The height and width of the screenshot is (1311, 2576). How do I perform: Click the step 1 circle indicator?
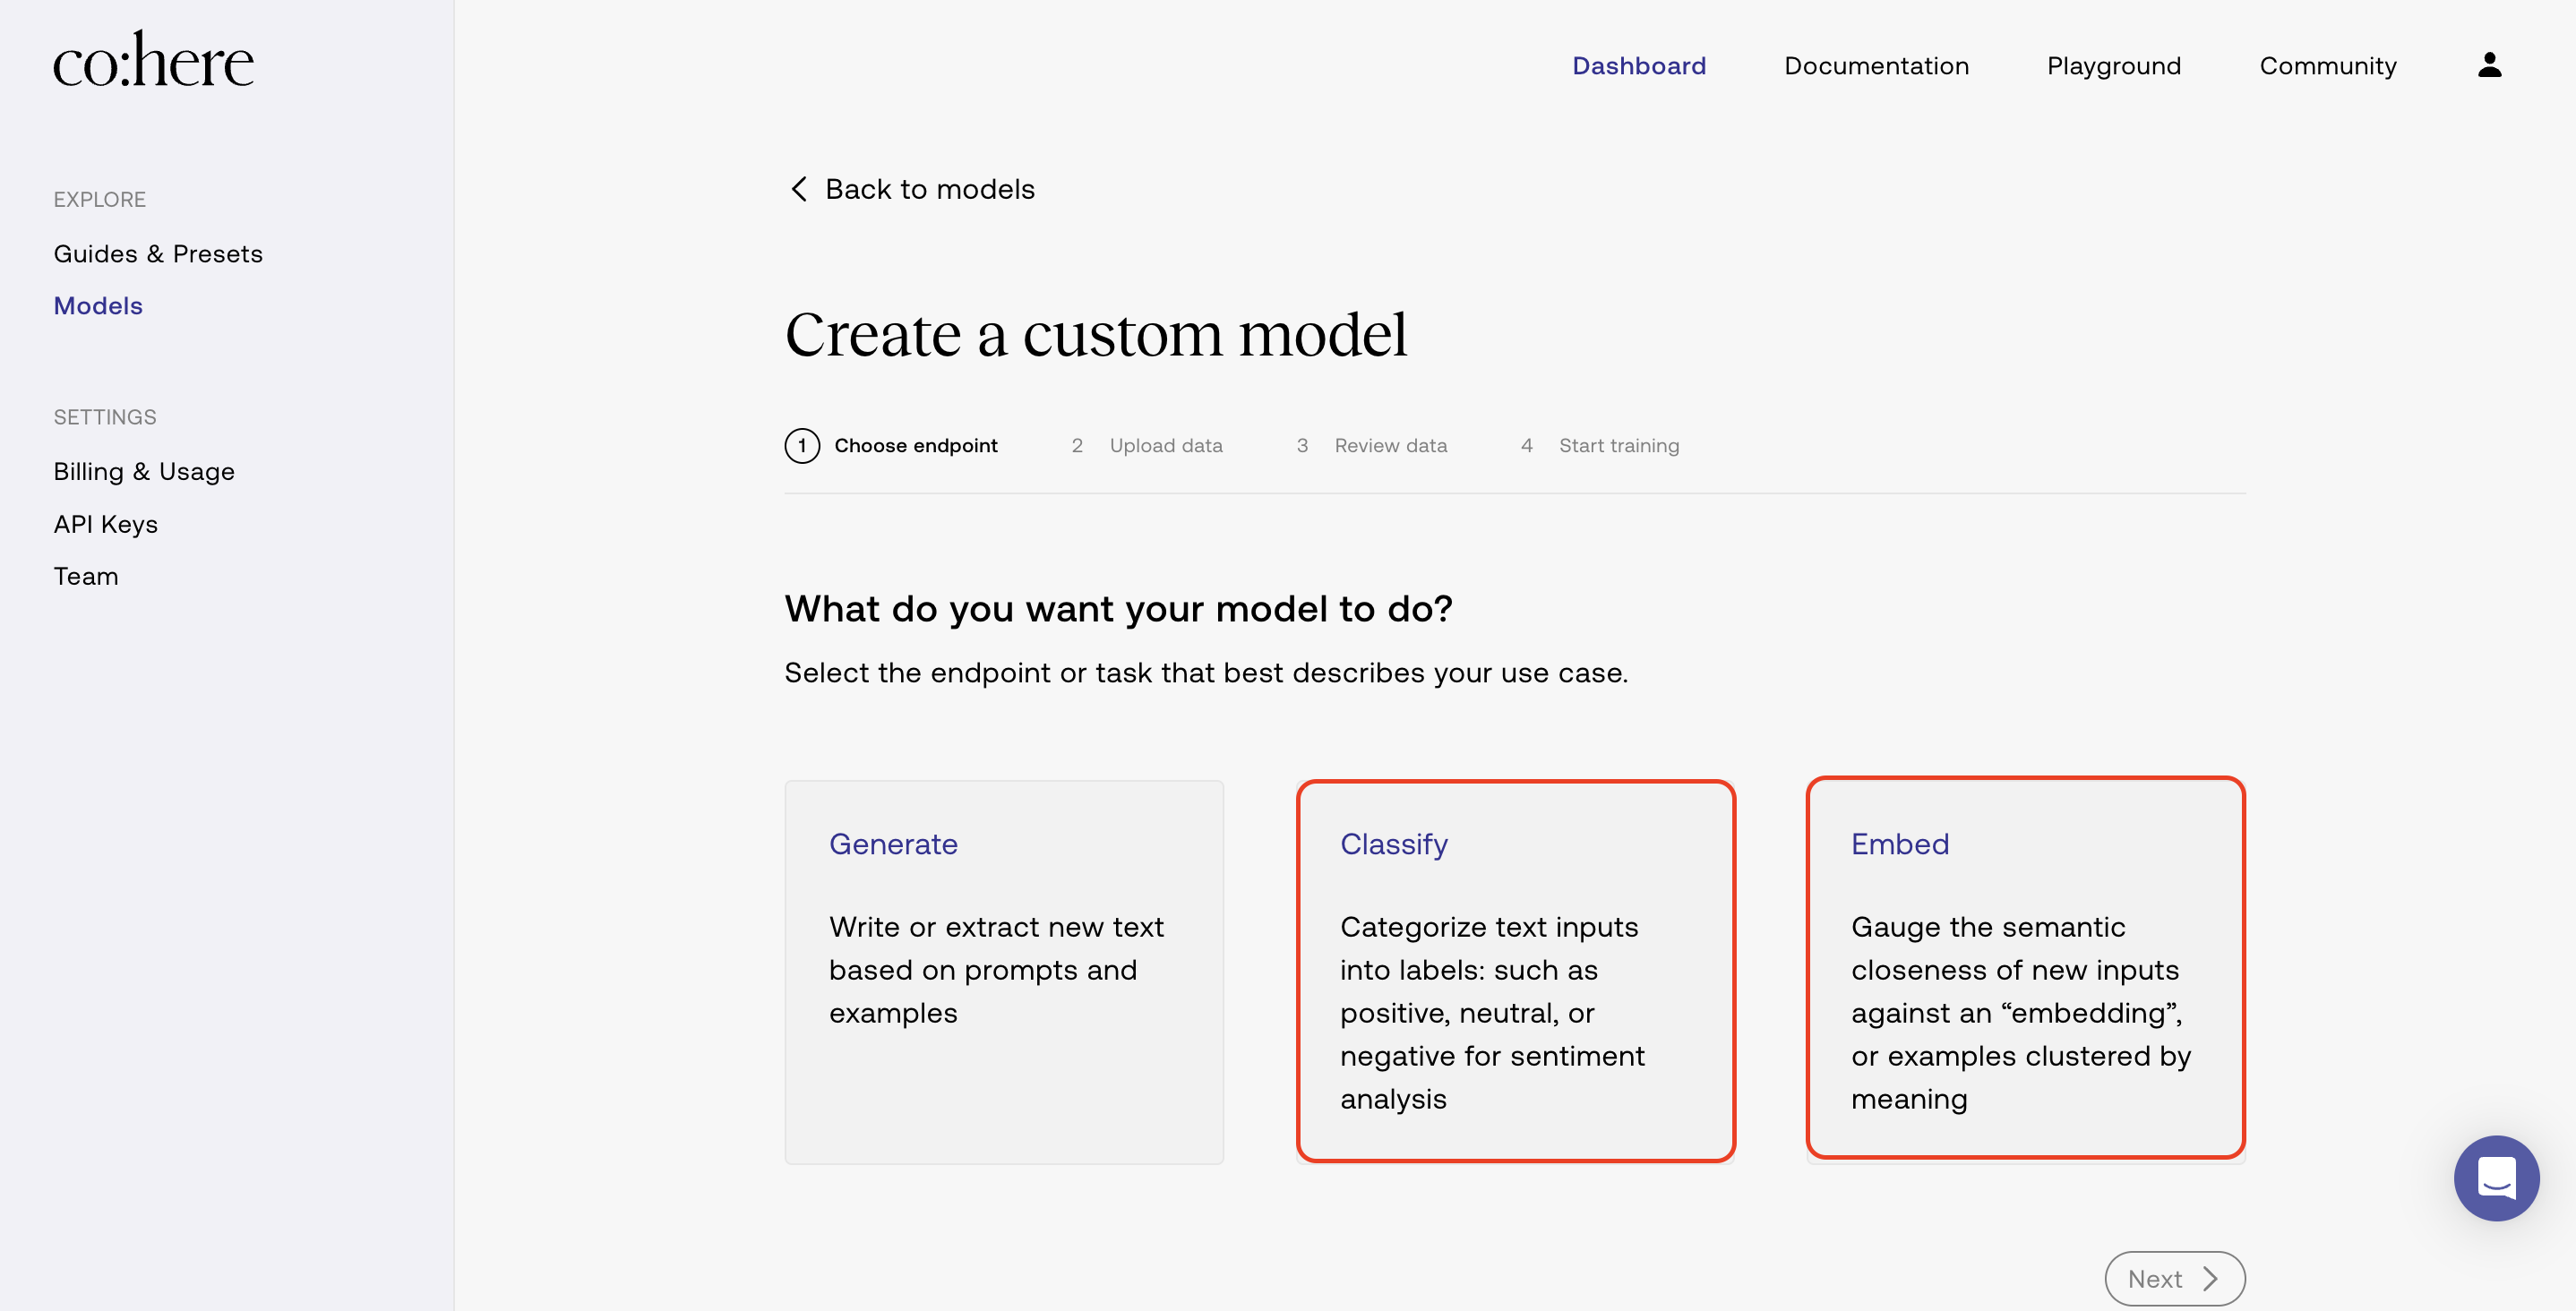[802, 445]
